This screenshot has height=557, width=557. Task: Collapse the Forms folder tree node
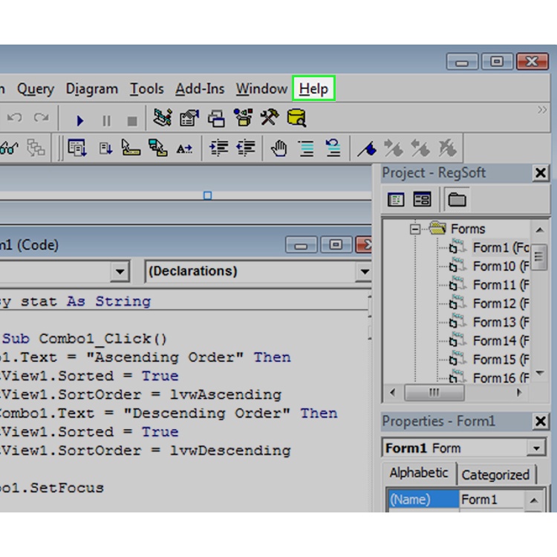pyautogui.click(x=415, y=229)
